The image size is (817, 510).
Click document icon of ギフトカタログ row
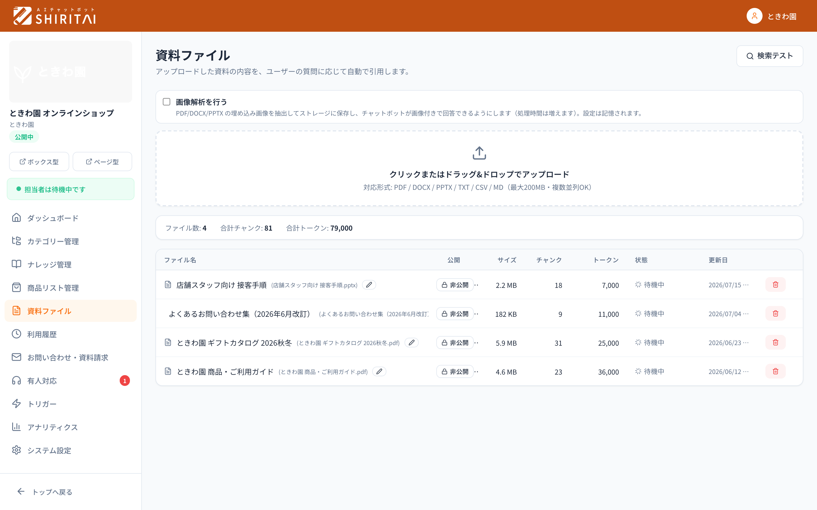(x=168, y=343)
